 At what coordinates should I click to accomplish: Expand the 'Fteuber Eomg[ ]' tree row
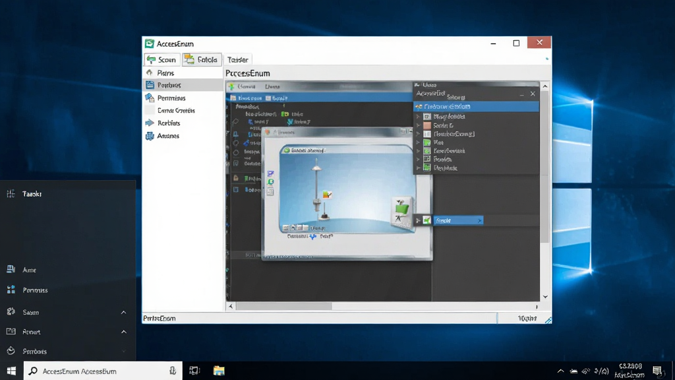tap(418, 134)
